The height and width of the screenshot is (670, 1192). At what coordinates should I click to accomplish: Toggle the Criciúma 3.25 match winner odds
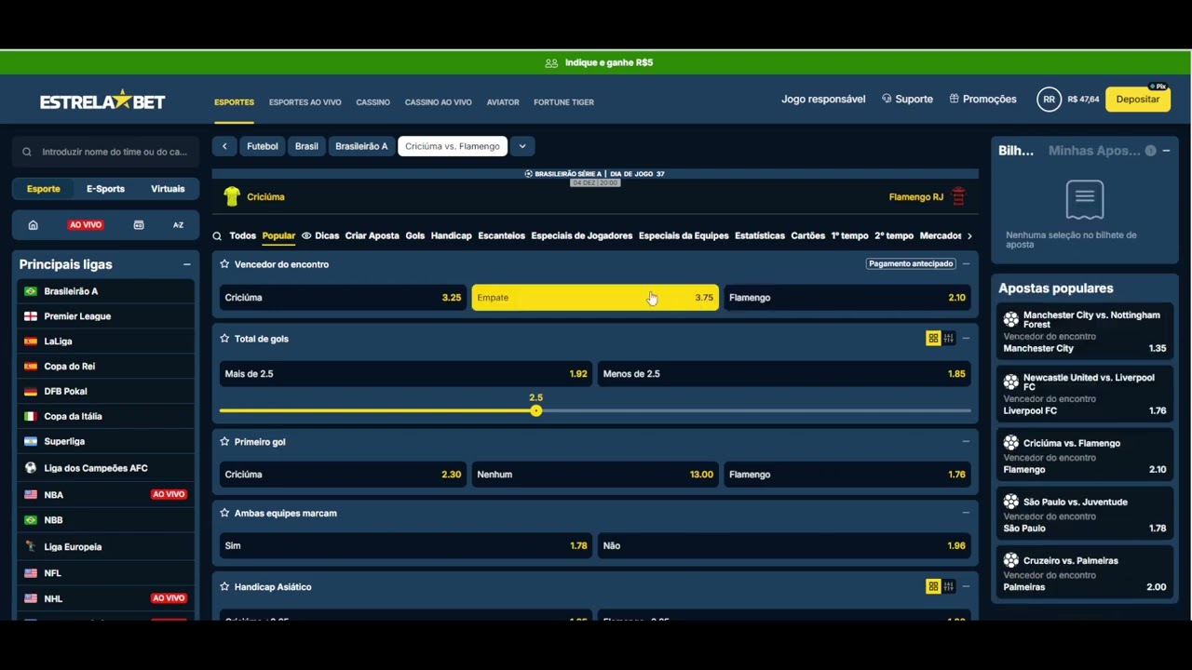pos(343,298)
